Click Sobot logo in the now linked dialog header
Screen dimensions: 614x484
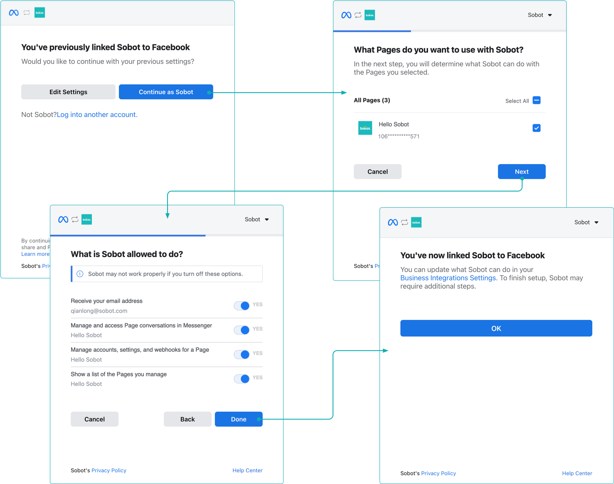pos(416,222)
